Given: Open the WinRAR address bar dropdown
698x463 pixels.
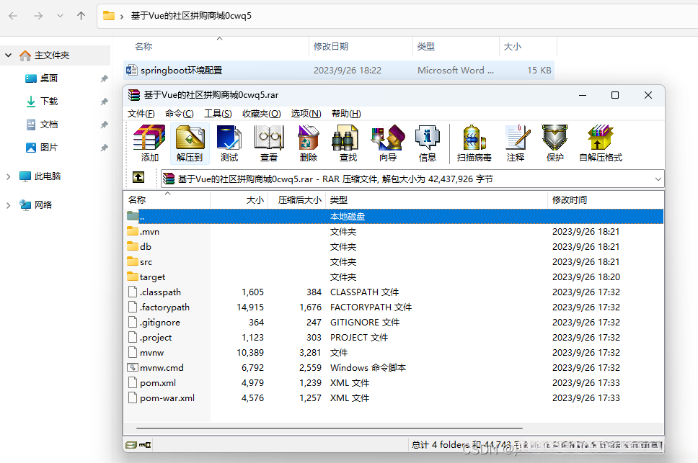Looking at the screenshot, I should pyautogui.click(x=658, y=179).
